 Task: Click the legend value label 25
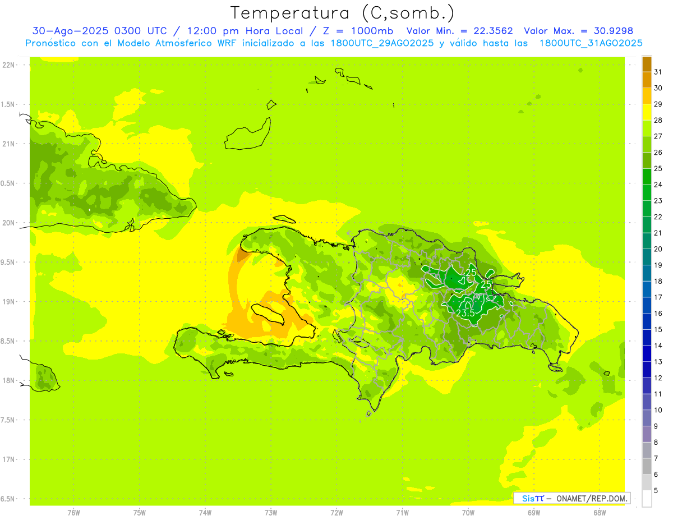[x=658, y=168]
